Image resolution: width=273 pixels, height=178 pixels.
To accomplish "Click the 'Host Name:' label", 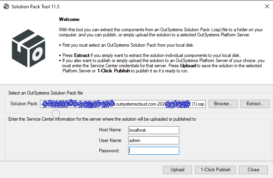I will [x=110, y=130].
